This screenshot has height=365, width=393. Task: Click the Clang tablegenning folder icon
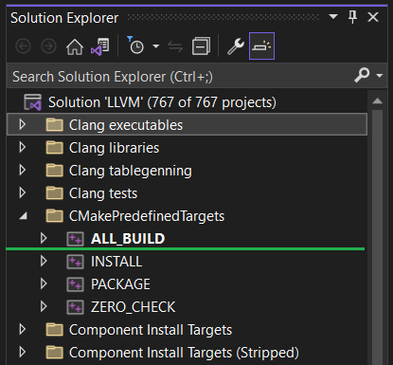(55, 170)
